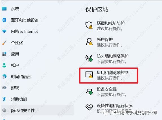Image resolution: width=162 pixels, height=120 pixels.
Task: Click the System (系统) monitor icon
Action: click(x=4, y=9)
